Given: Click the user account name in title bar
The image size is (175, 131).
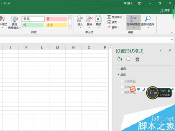Looking at the screenshot, I should pos(128,3).
